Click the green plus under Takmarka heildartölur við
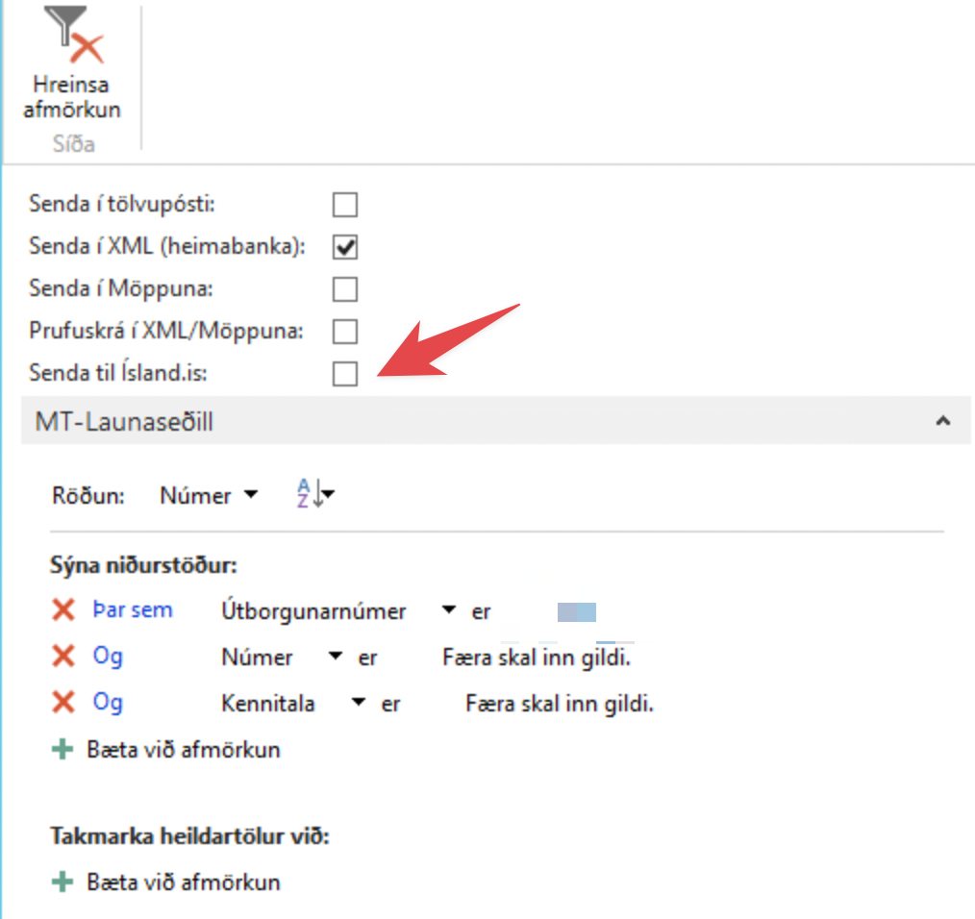 (62, 881)
